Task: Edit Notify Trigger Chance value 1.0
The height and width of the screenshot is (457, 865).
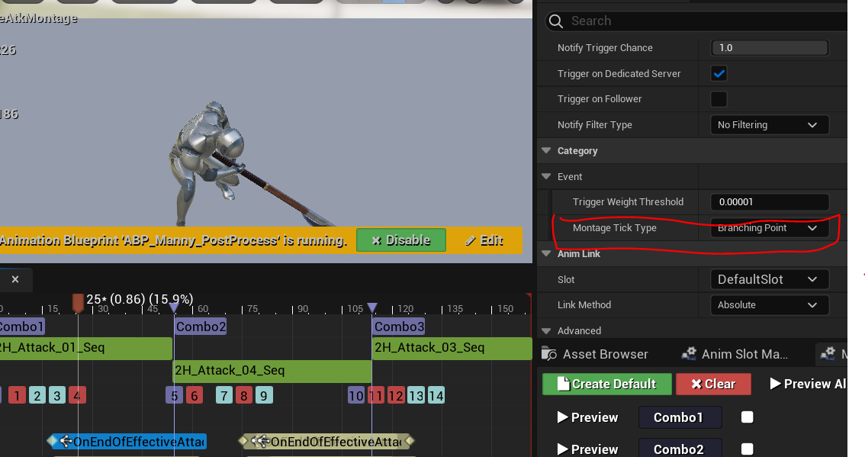Action: pos(770,48)
